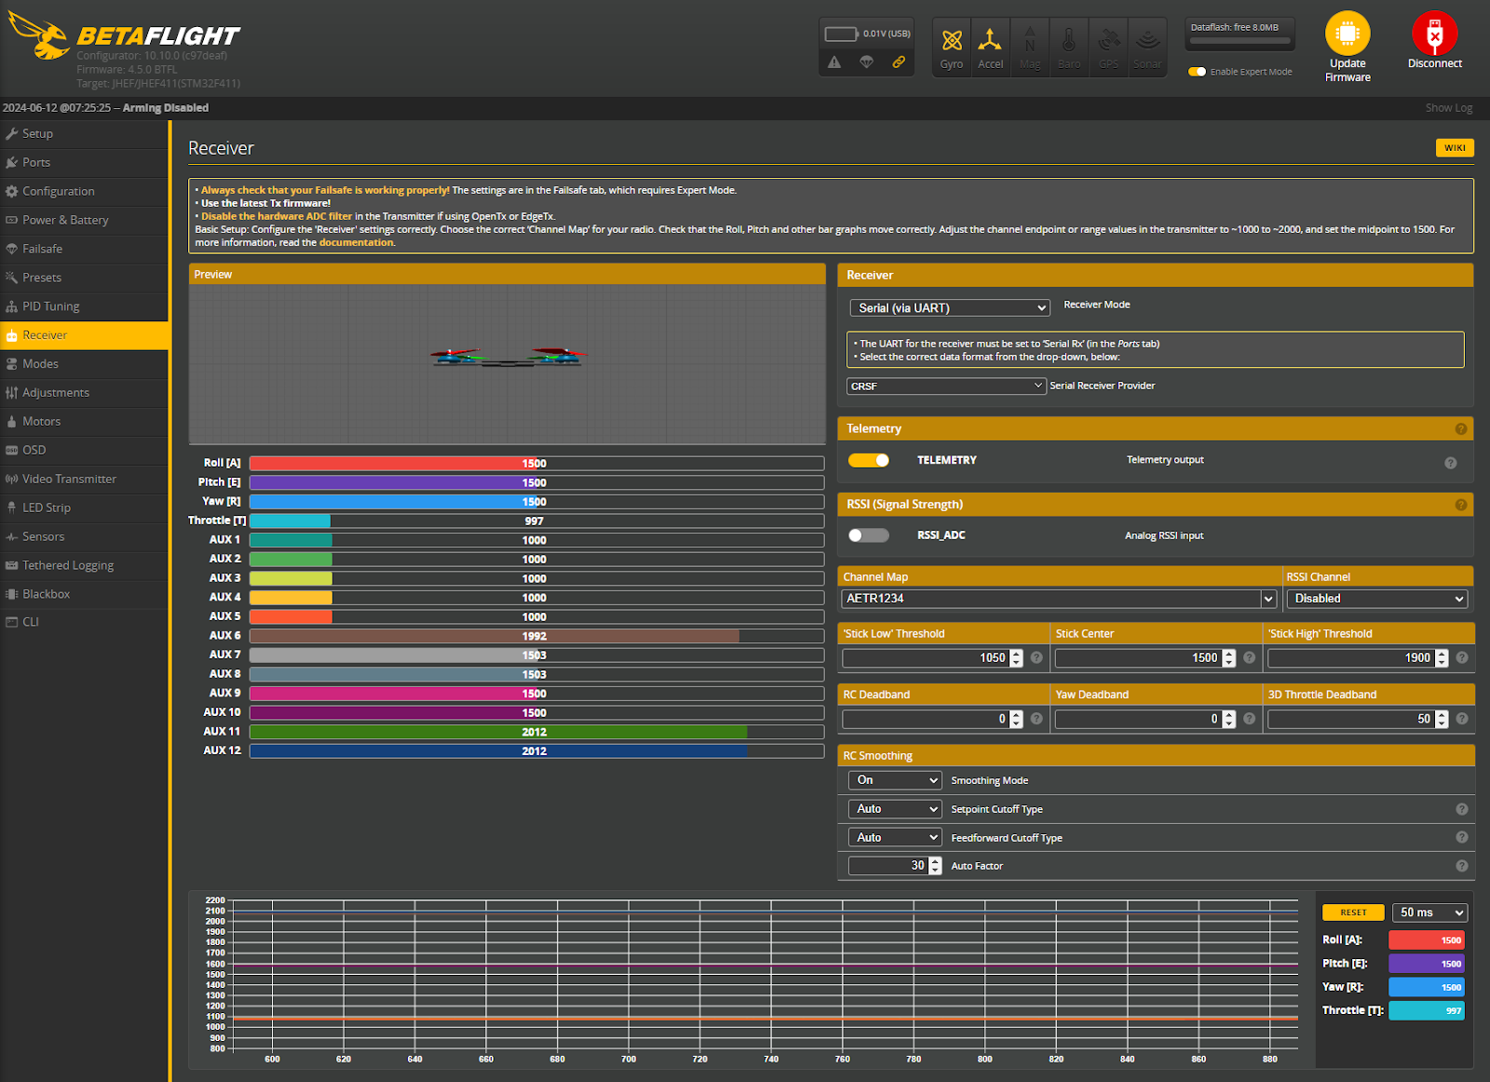Increase Stick Center using its stepper arrow

click(x=1229, y=653)
